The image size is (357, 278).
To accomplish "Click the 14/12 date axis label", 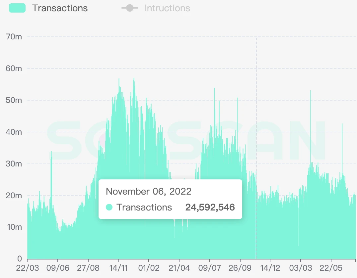I will point(270,267).
